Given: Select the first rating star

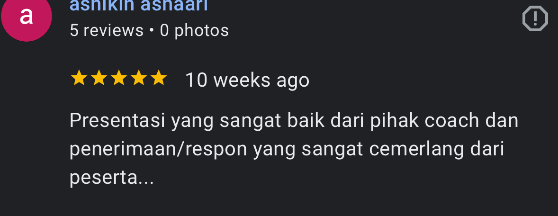Looking at the screenshot, I should coord(79,78).
